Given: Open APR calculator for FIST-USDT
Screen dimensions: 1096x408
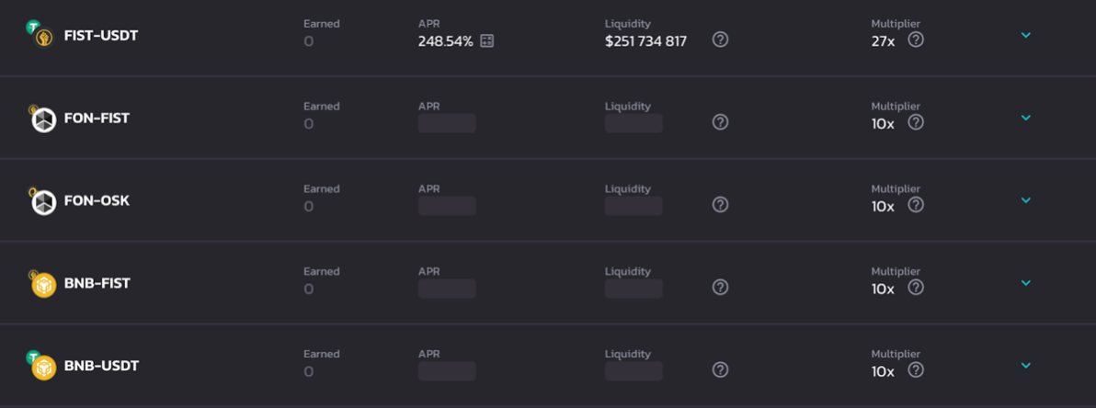Looking at the screenshot, I should (x=487, y=41).
